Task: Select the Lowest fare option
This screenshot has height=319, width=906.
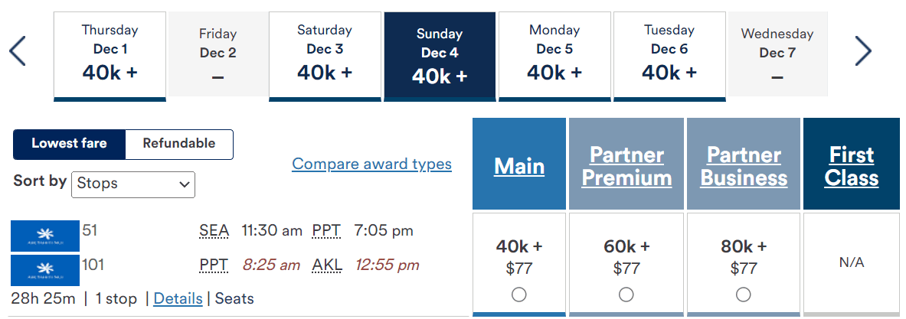Action: tap(69, 144)
